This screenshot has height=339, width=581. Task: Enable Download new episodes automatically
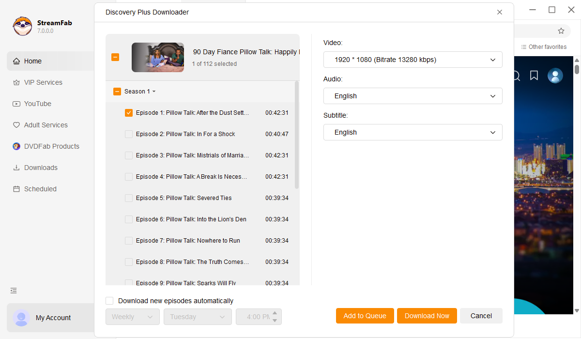pyautogui.click(x=109, y=301)
